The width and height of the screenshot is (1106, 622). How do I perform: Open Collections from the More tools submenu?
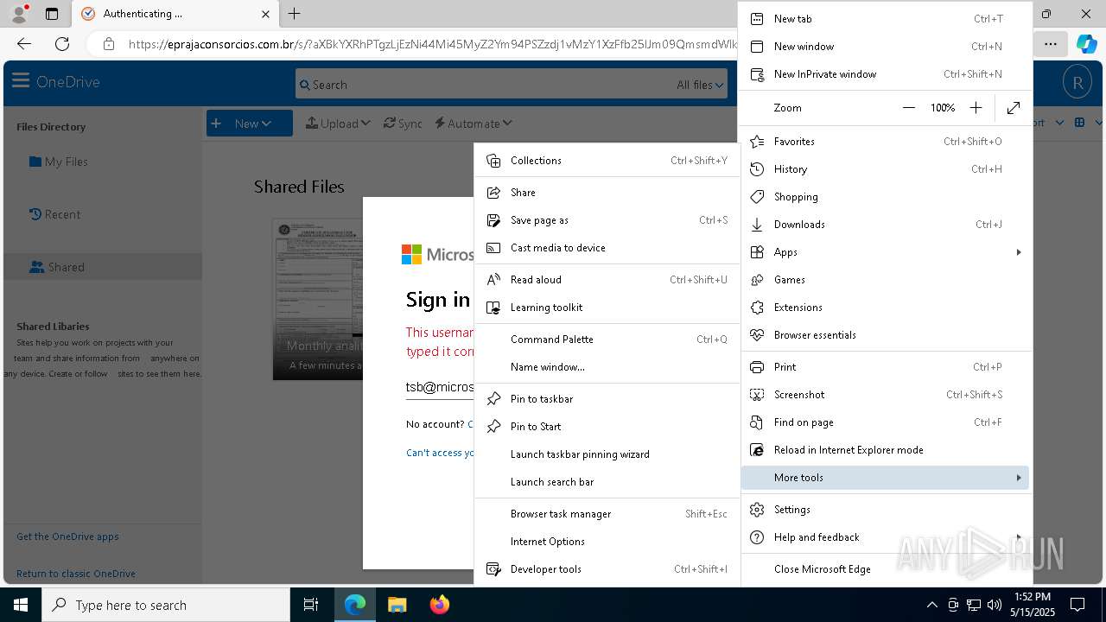pyautogui.click(x=607, y=161)
